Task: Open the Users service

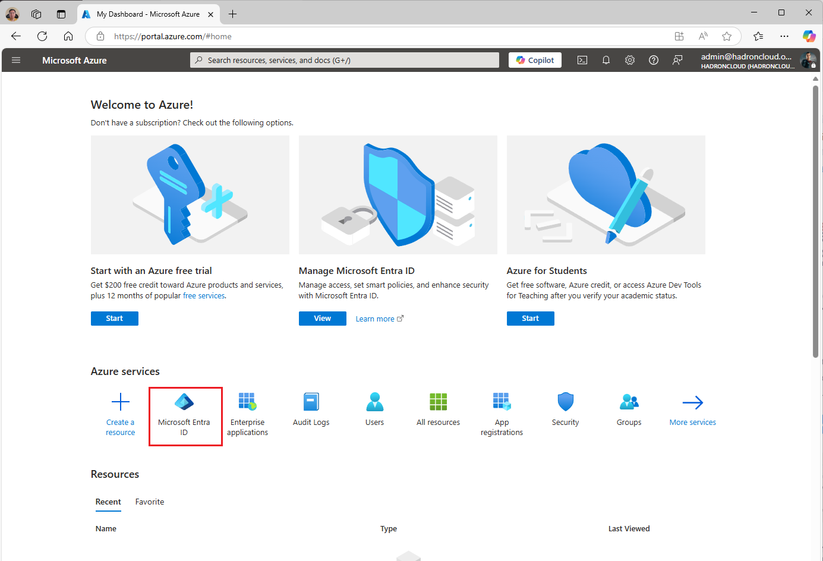Action: 375,409
